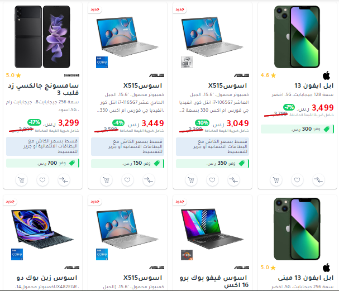Open the Asus Zenbook Duo product image
Viewport: 339px width, 291px height.
[x=42, y=228]
